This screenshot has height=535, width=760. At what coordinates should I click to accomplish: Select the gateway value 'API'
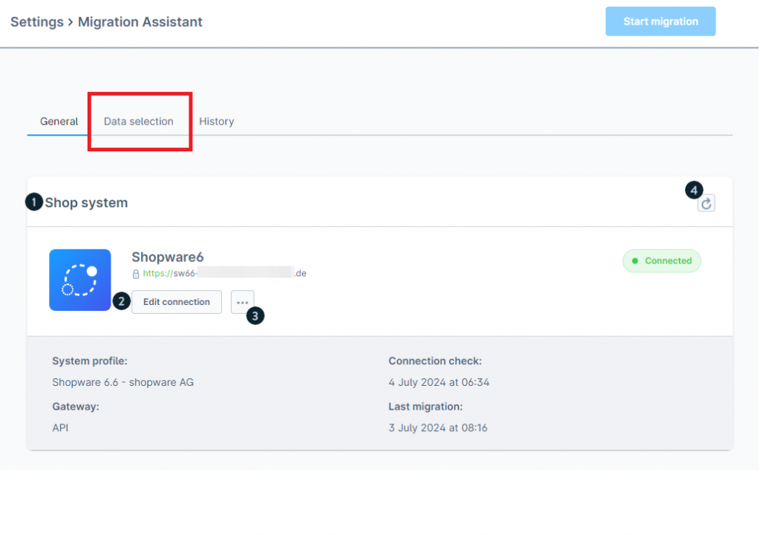60,428
